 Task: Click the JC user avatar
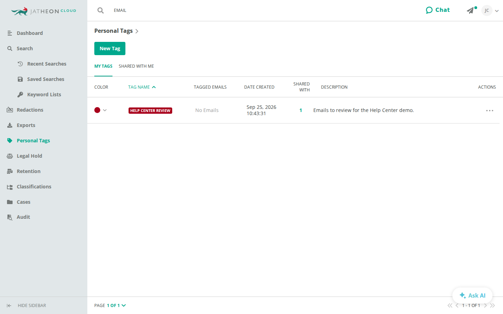[x=487, y=10]
